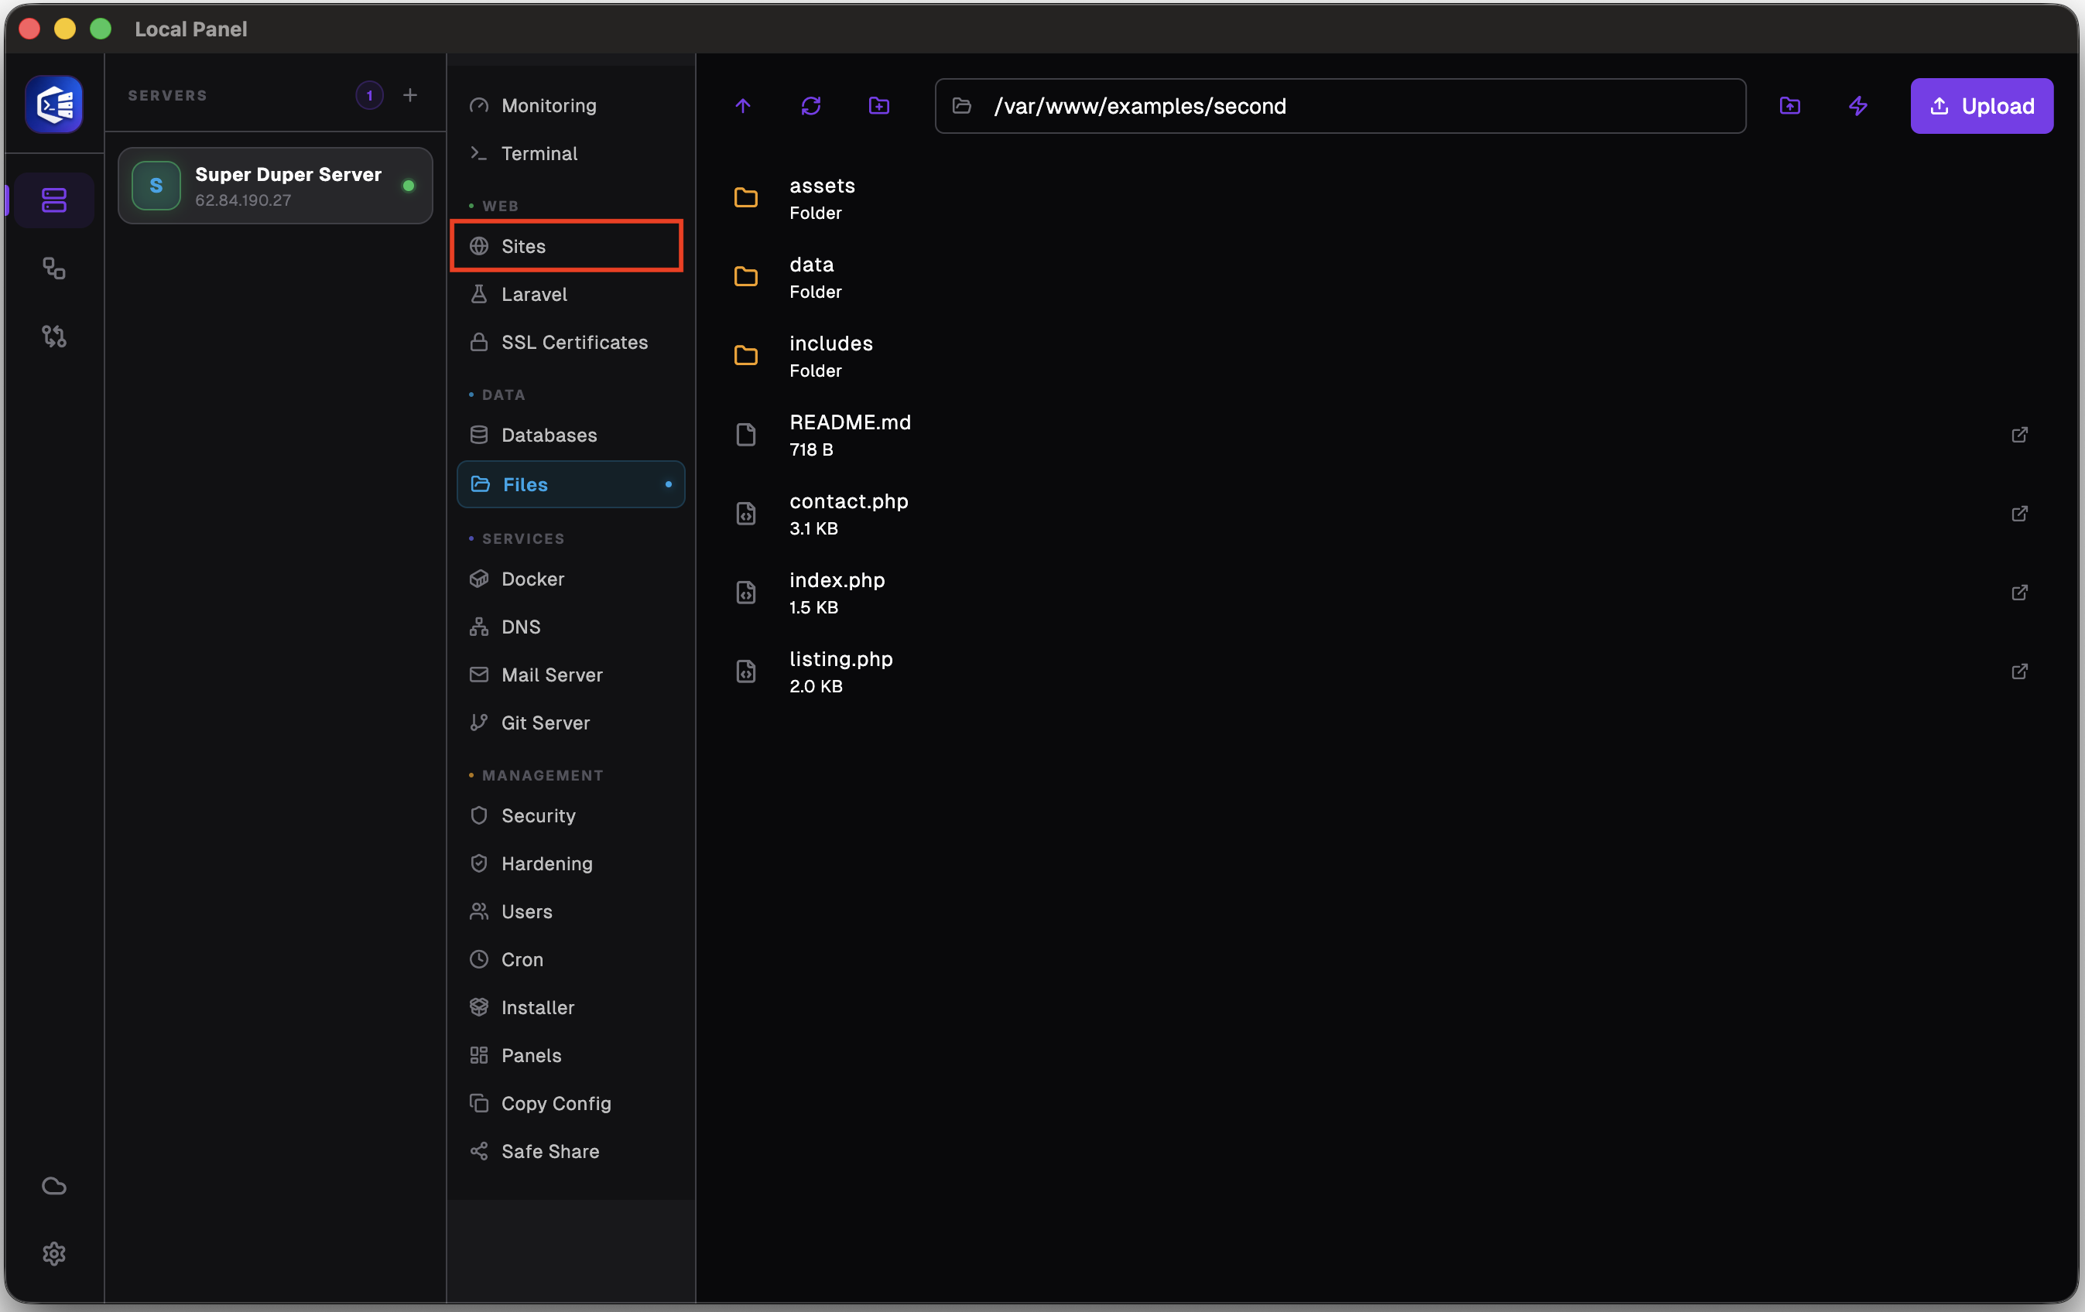The width and height of the screenshot is (2085, 1312).
Task: Open Terminal section
Action: [570, 153]
